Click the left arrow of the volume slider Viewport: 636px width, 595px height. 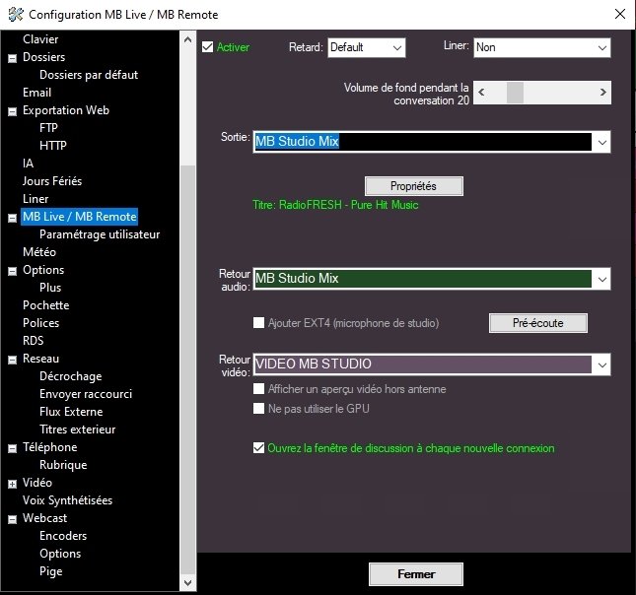click(x=481, y=93)
